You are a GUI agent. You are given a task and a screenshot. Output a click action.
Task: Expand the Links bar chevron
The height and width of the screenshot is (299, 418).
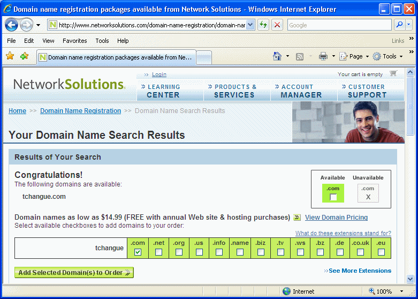(412, 39)
